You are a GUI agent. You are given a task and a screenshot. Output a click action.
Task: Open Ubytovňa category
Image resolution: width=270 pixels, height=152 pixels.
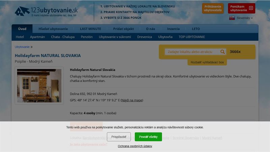click(165, 37)
